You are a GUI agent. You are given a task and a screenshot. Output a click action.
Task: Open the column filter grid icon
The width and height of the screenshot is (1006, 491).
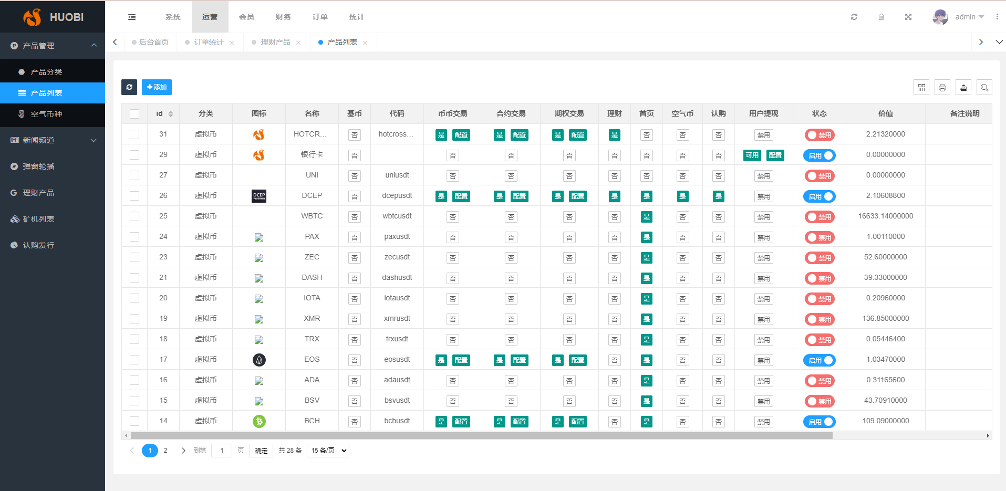[921, 88]
